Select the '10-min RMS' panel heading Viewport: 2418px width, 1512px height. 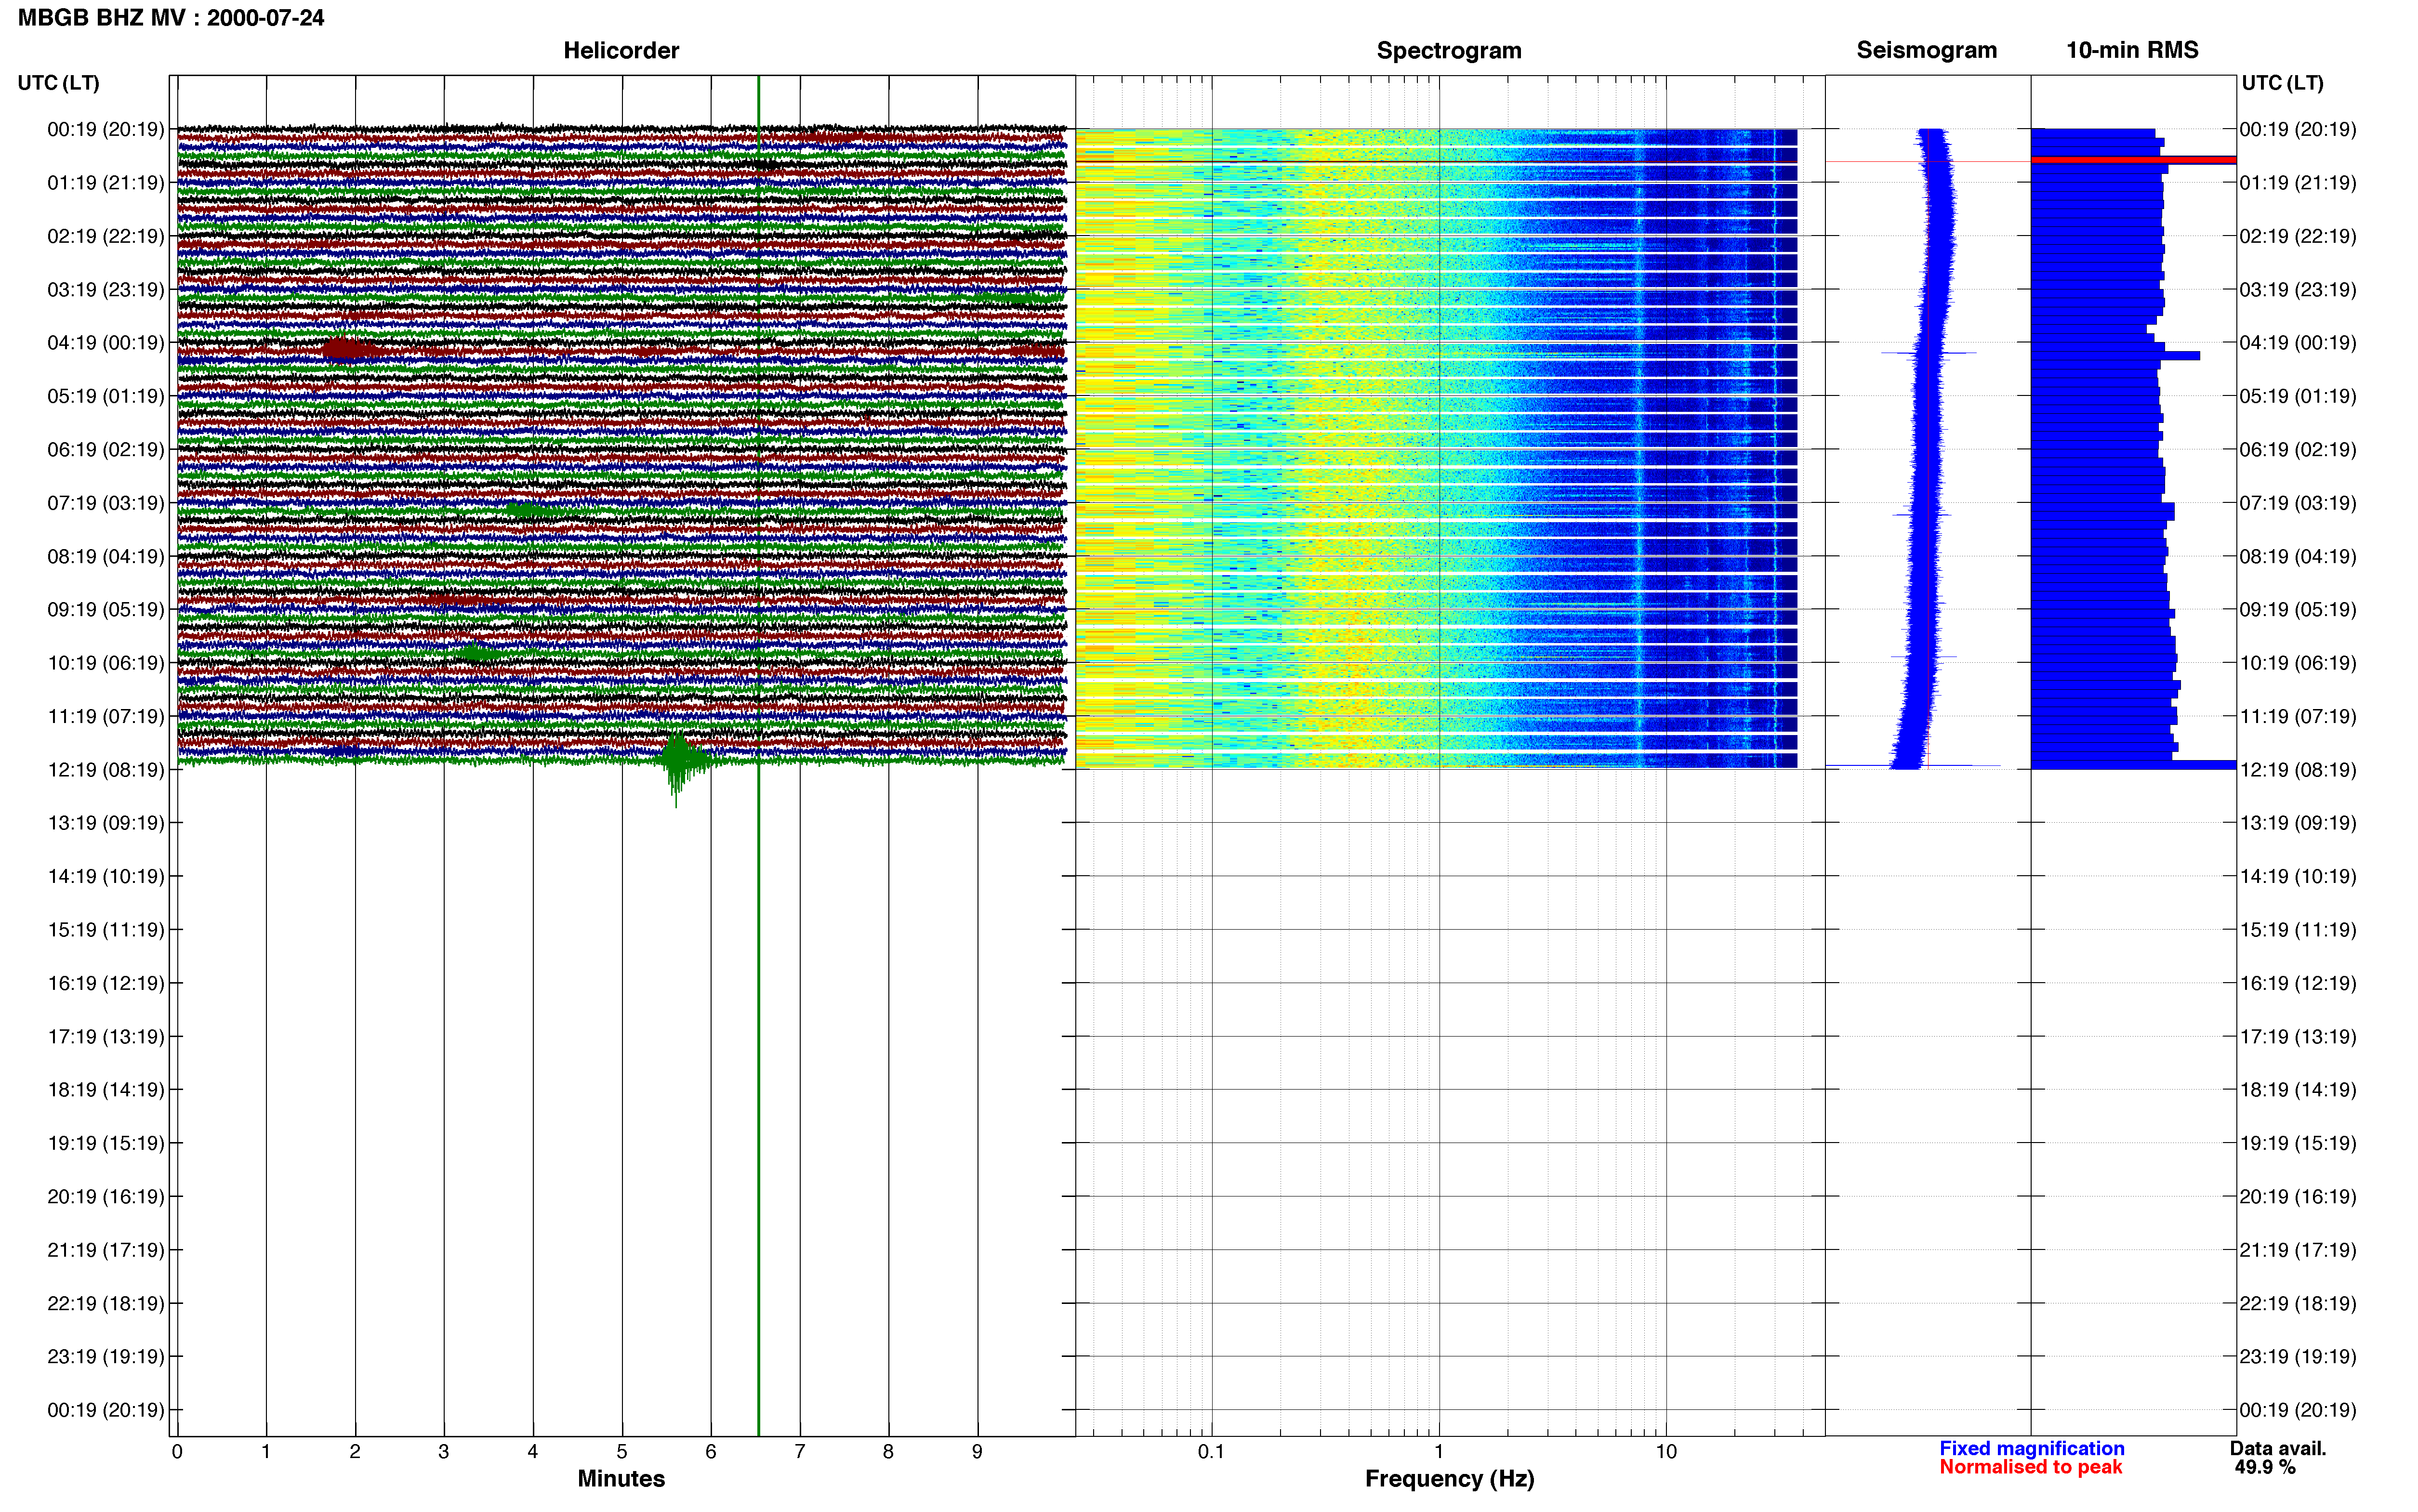point(2132,50)
